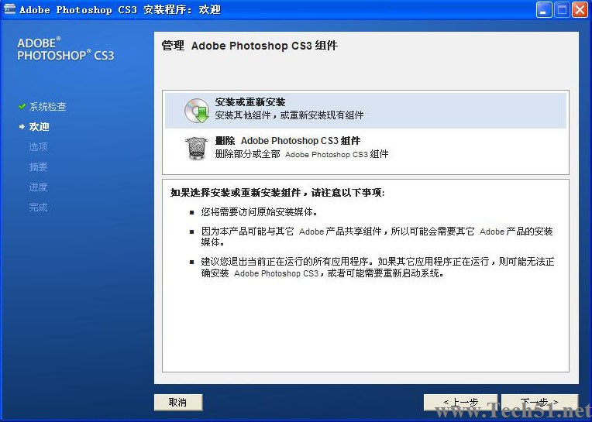
Task: Select the 欢迎 step in sidebar
Action: tap(39, 127)
